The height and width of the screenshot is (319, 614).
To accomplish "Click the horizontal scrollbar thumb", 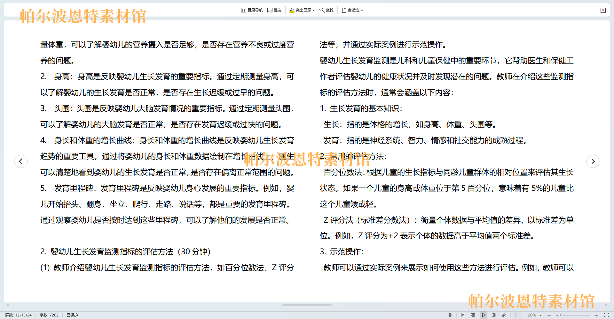I will tap(307, 305).
